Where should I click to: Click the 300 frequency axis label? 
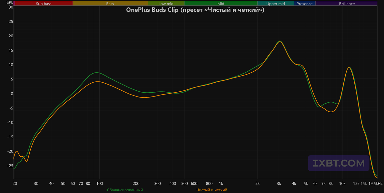point(157,184)
